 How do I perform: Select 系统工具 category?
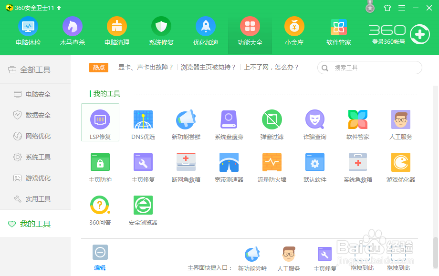coord(35,157)
